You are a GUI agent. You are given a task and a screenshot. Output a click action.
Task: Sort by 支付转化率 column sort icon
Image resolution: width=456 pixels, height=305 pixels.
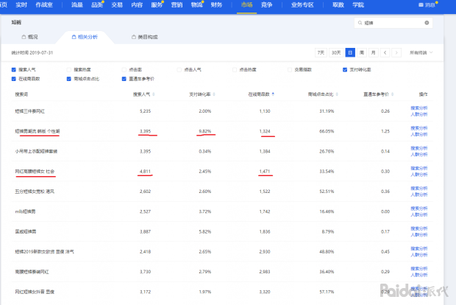213,95
